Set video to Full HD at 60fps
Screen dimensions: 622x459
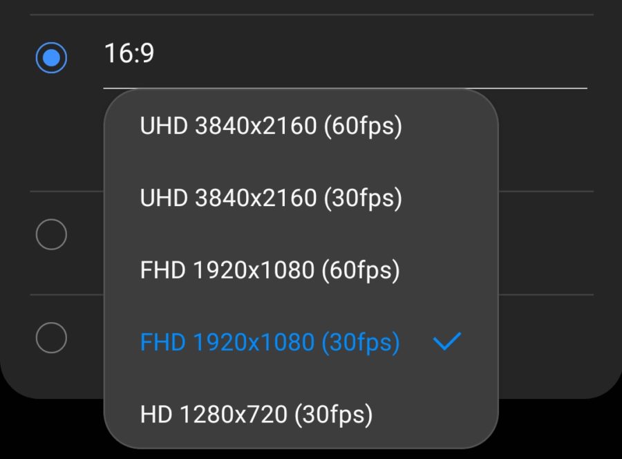click(270, 270)
